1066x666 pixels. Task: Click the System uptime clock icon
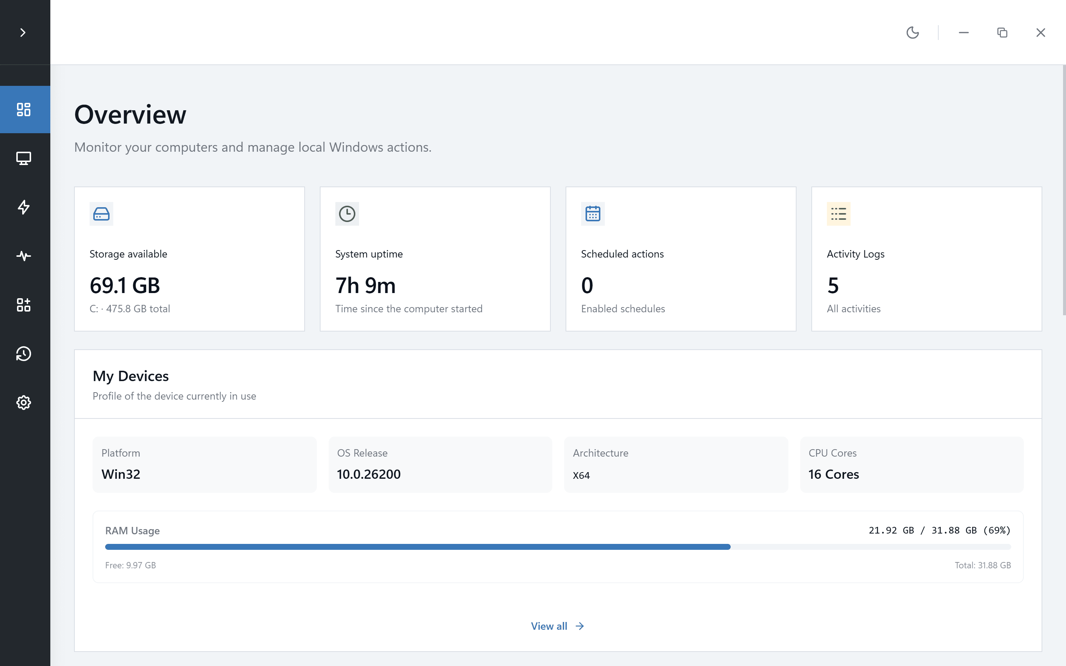tap(347, 213)
